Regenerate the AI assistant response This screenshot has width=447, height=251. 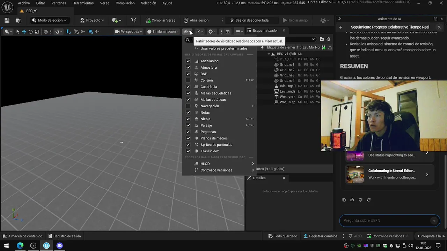tap(368, 200)
